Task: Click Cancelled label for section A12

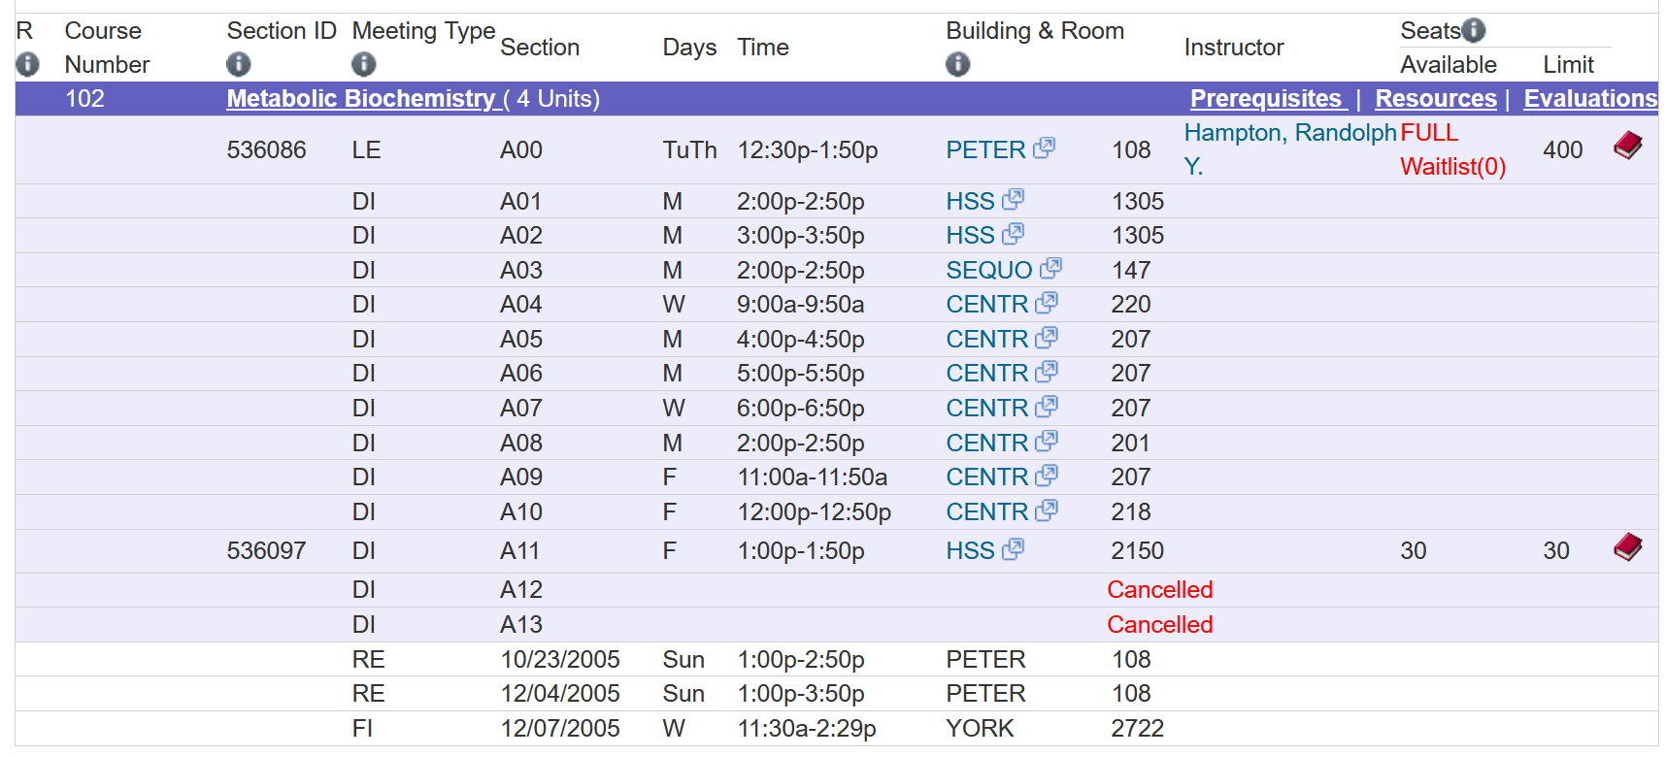Action: coord(1160,590)
